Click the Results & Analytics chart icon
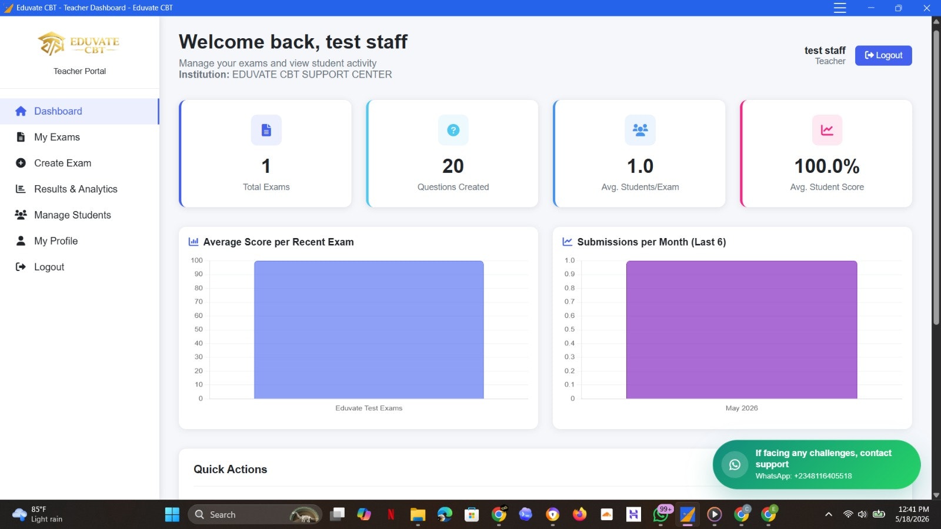This screenshot has height=529, width=941. (21, 189)
